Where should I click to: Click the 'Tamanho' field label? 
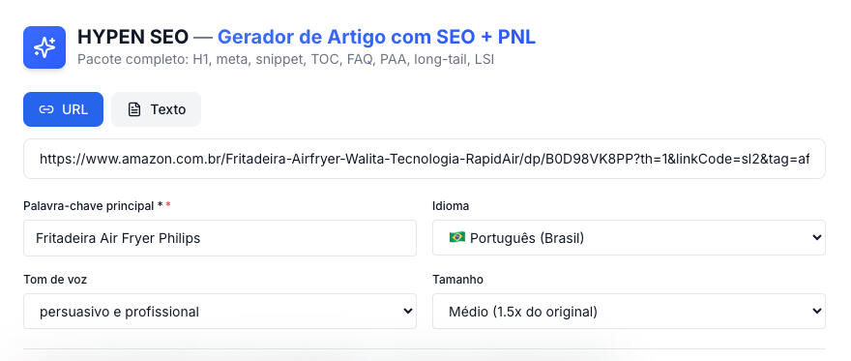457,280
